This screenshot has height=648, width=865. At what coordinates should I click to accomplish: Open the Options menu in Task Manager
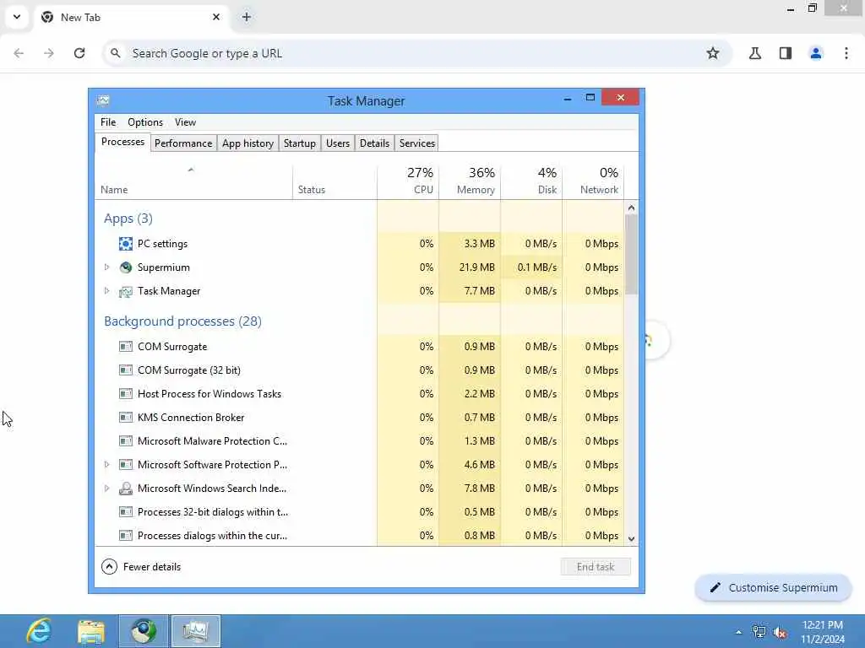145,122
